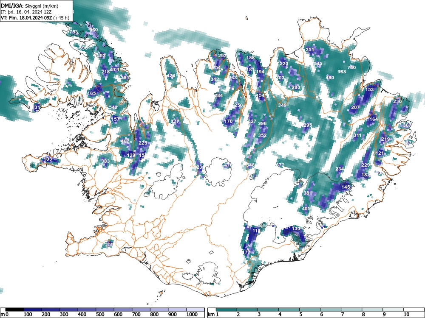425x318 pixels.
Task: Click the visibility value 118
Action: (x=256, y=231)
